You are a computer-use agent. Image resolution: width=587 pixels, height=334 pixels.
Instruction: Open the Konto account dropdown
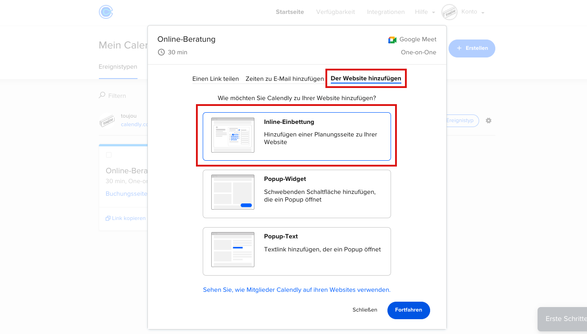(x=473, y=12)
